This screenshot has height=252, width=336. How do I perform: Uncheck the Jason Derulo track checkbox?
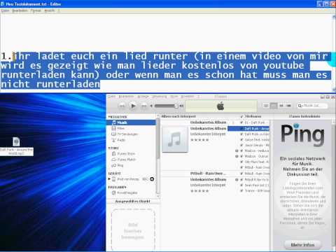pos(241,145)
